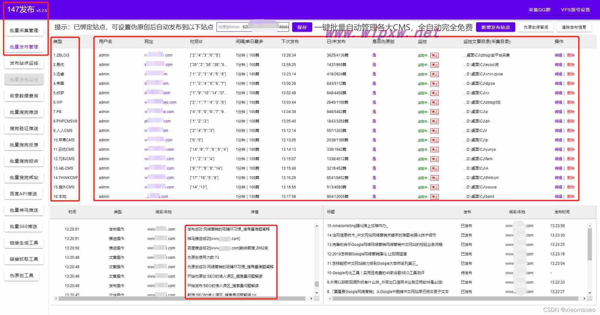Open 批量搜狗绑站 in the sidebar
The width and height of the screenshot is (600, 315).
(24, 177)
